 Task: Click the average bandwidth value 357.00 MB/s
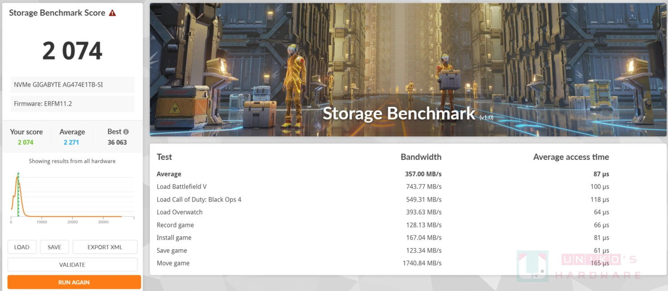tap(423, 174)
